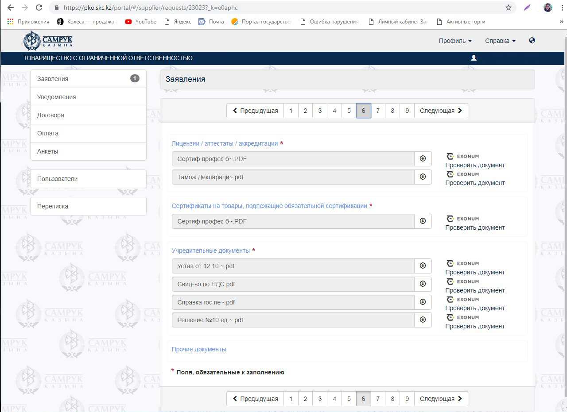Viewport: 567px width, 412px height.
Task: Expand the Справка dropdown menu
Action: click(x=500, y=41)
